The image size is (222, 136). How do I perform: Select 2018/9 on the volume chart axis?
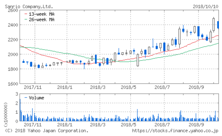pos(198,124)
